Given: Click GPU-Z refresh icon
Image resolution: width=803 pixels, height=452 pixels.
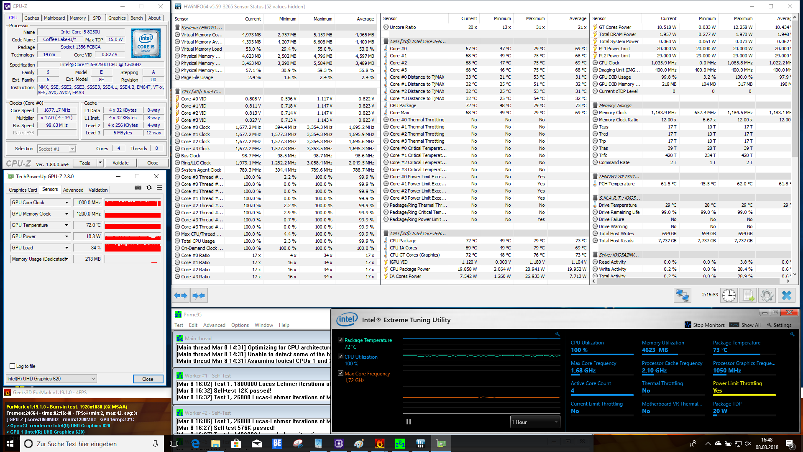Looking at the screenshot, I should [x=149, y=187].
